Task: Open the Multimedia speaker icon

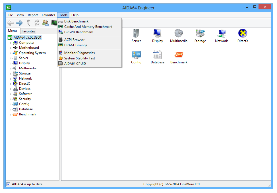Action: pos(179,34)
